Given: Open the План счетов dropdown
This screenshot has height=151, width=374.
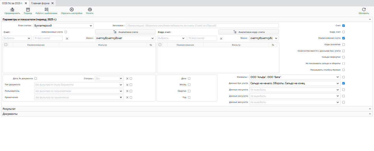Looking at the screenshot, I should (63, 26).
